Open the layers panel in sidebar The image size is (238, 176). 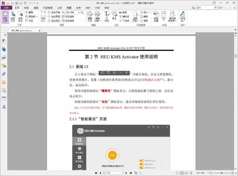(x=4, y=58)
